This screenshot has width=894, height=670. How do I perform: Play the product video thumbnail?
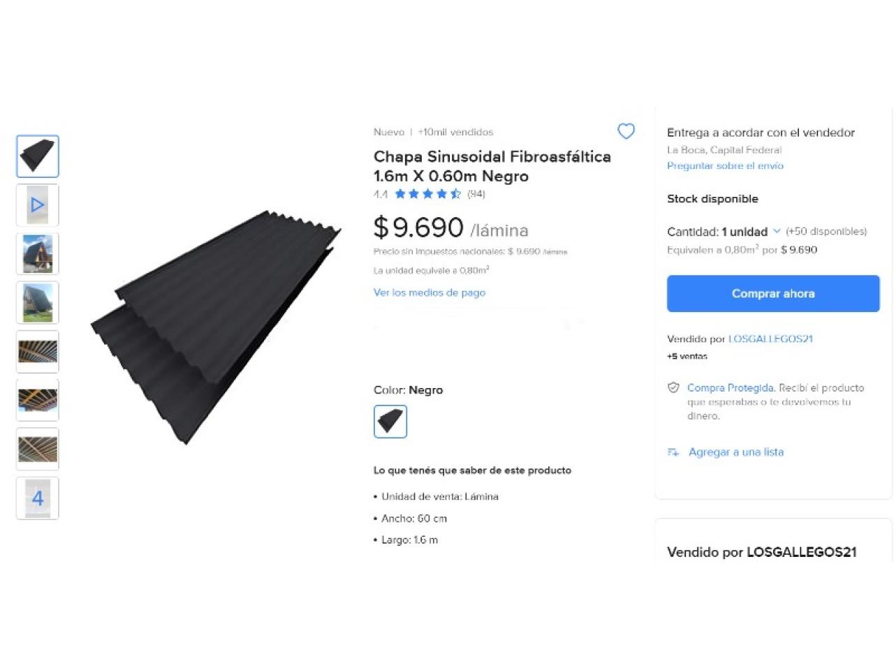point(38,205)
